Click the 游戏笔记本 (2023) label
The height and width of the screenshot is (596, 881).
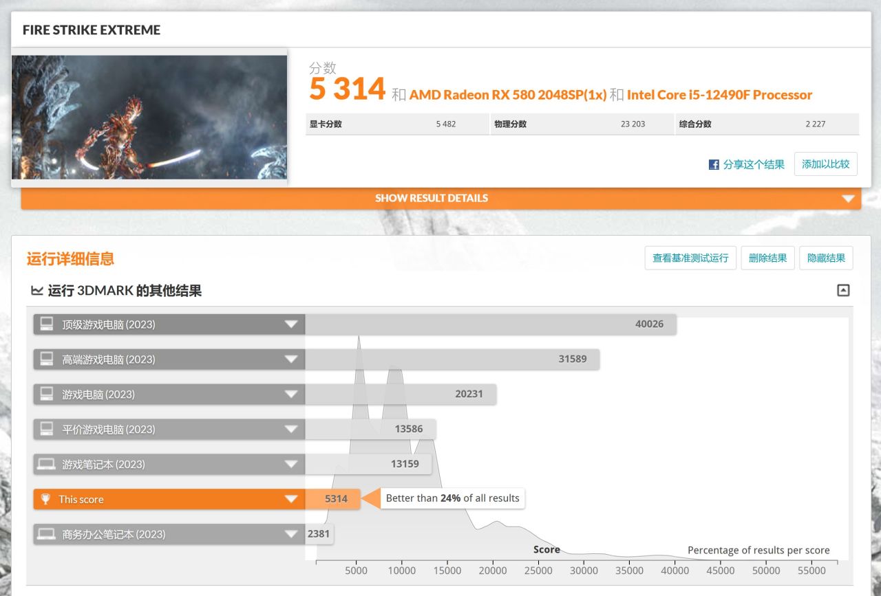(x=103, y=465)
